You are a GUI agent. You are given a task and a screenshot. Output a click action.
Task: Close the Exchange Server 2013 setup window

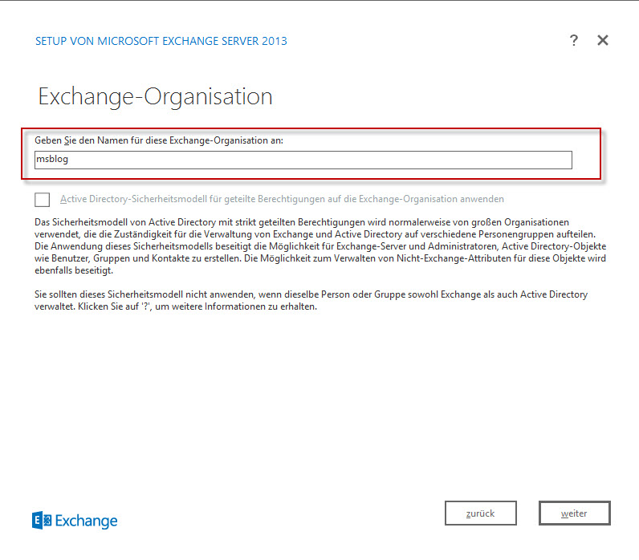pyautogui.click(x=603, y=41)
